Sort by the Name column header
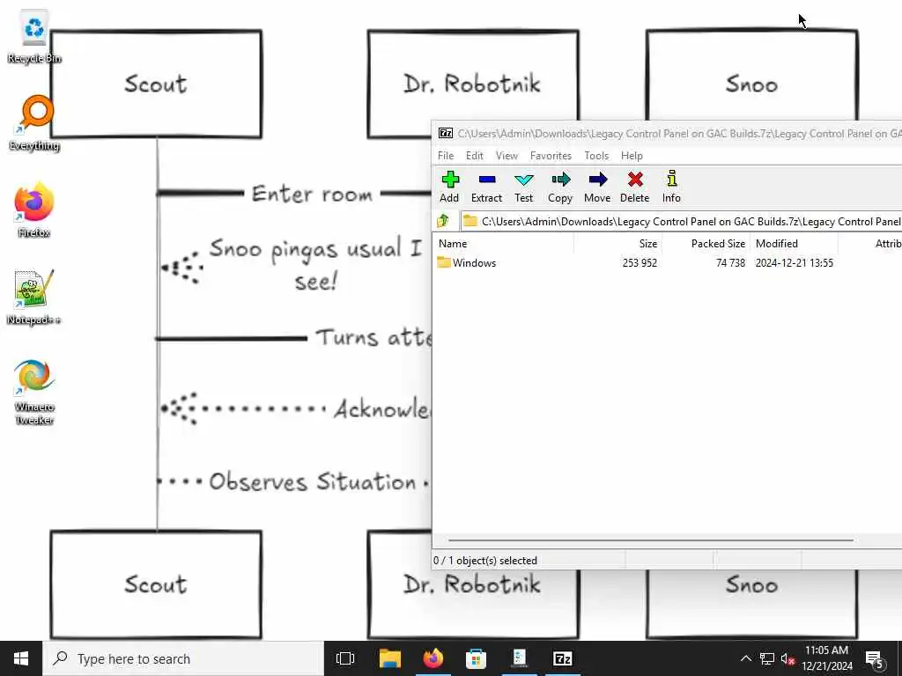902x676 pixels. [x=503, y=244]
